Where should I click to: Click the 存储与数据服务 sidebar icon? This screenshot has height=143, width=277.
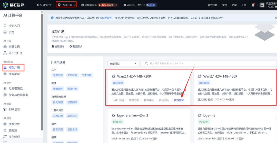click(5, 95)
